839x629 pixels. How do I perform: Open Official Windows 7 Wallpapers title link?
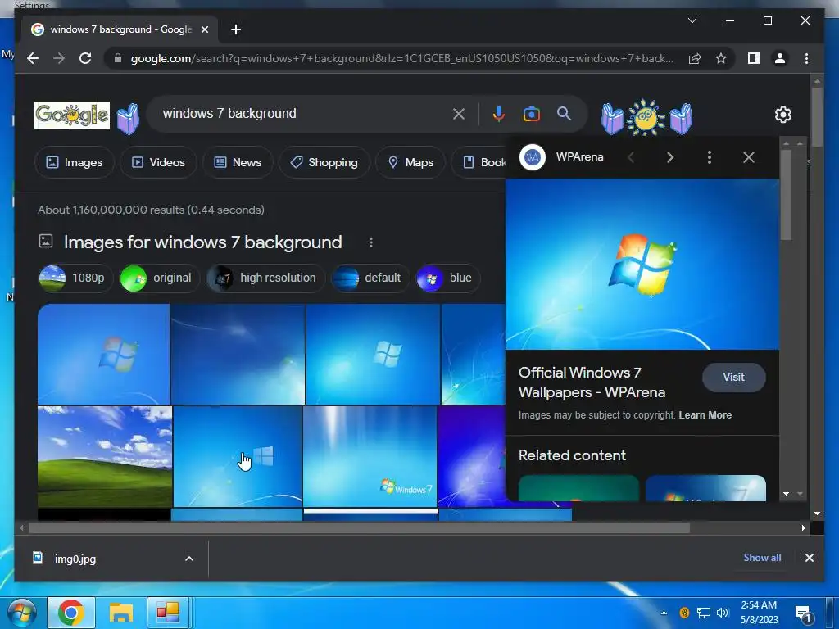tap(592, 382)
